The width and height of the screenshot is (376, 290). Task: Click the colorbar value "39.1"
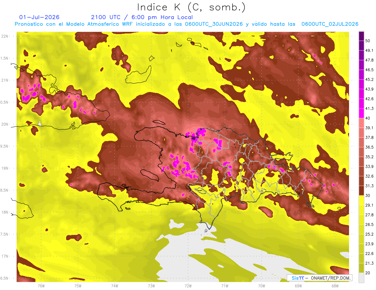pyautogui.click(x=370, y=128)
